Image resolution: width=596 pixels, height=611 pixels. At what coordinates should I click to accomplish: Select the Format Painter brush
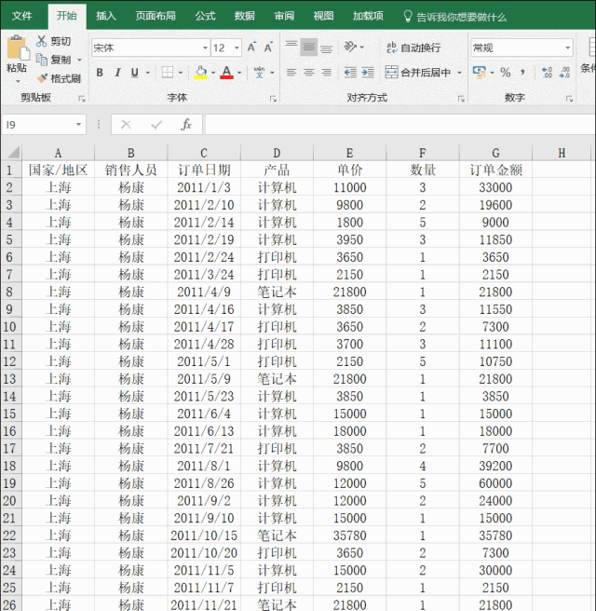click(42, 78)
